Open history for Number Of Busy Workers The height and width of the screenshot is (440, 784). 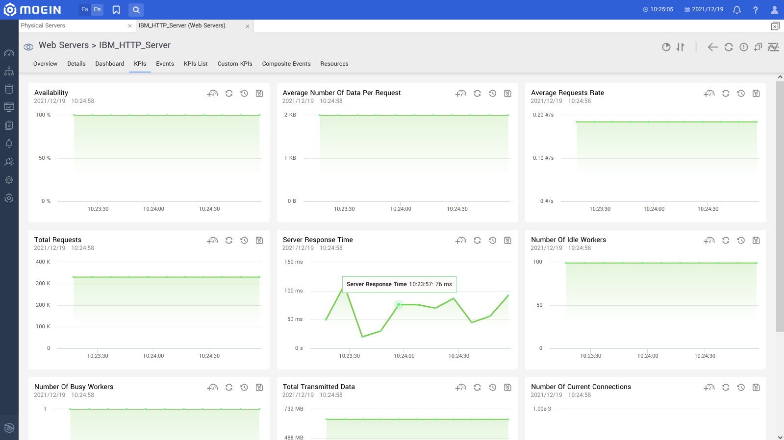pyautogui.click(x=244, y=387)
